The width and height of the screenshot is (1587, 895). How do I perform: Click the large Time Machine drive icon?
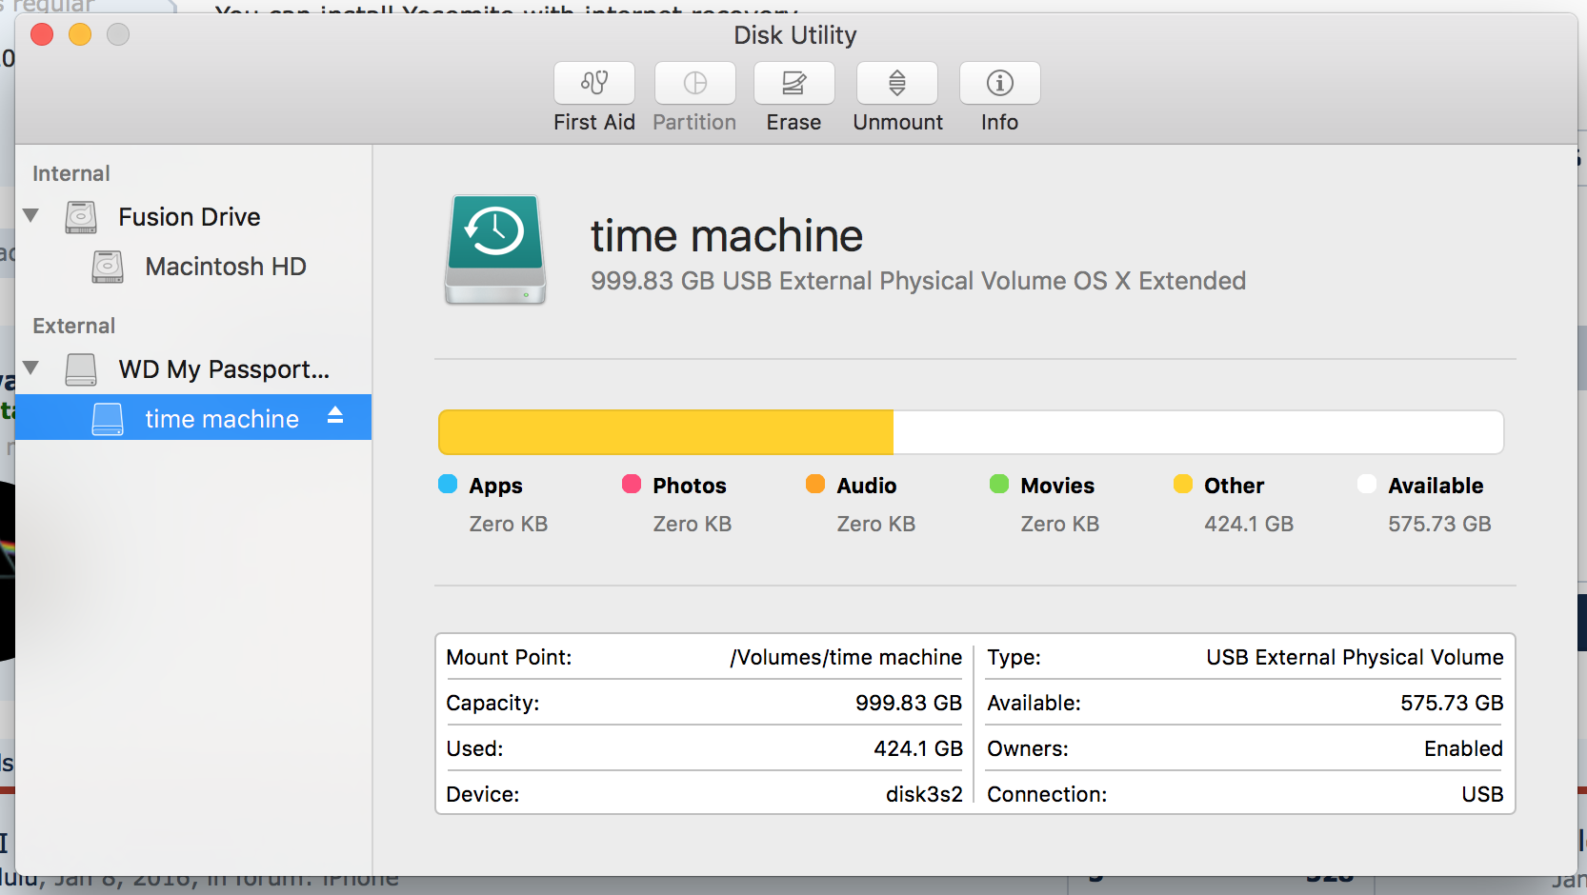click(x=495, y=249)
